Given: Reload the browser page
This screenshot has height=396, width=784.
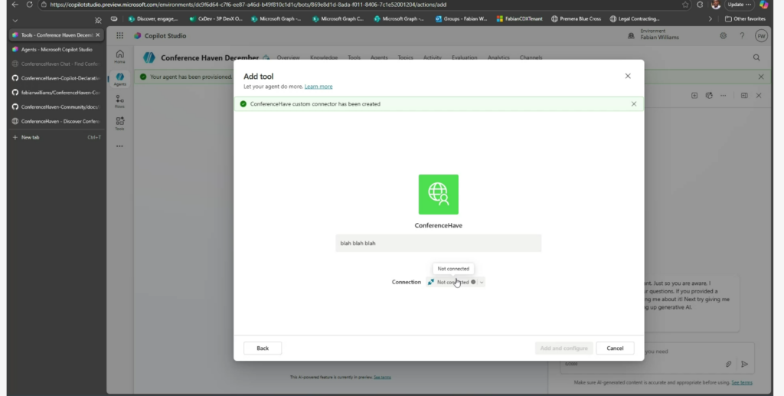Looking at the screenshot, I should [x=30, y=5].
